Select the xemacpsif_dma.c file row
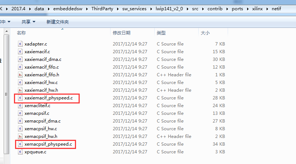 121,121
